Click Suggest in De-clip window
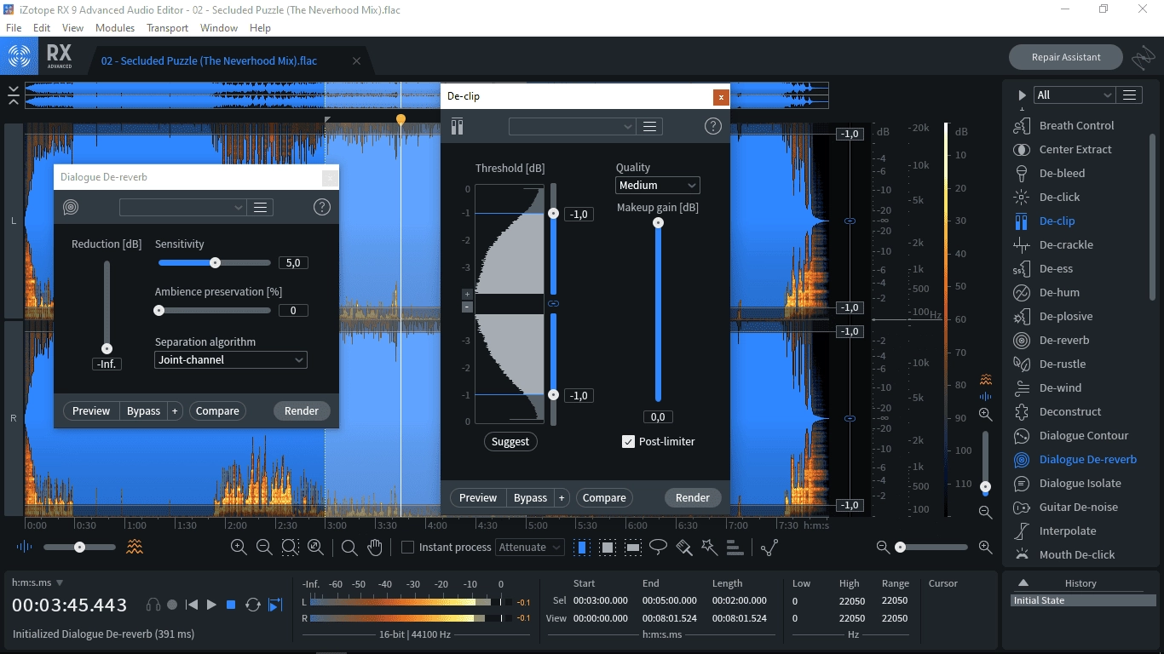Viewport: 1164px width, 654px height. click(x=510, y=441)
